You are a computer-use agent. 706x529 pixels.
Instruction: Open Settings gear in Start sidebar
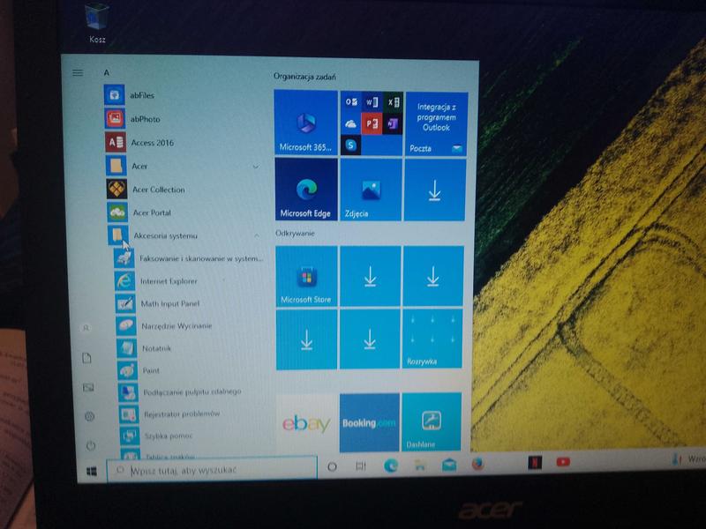89,416
